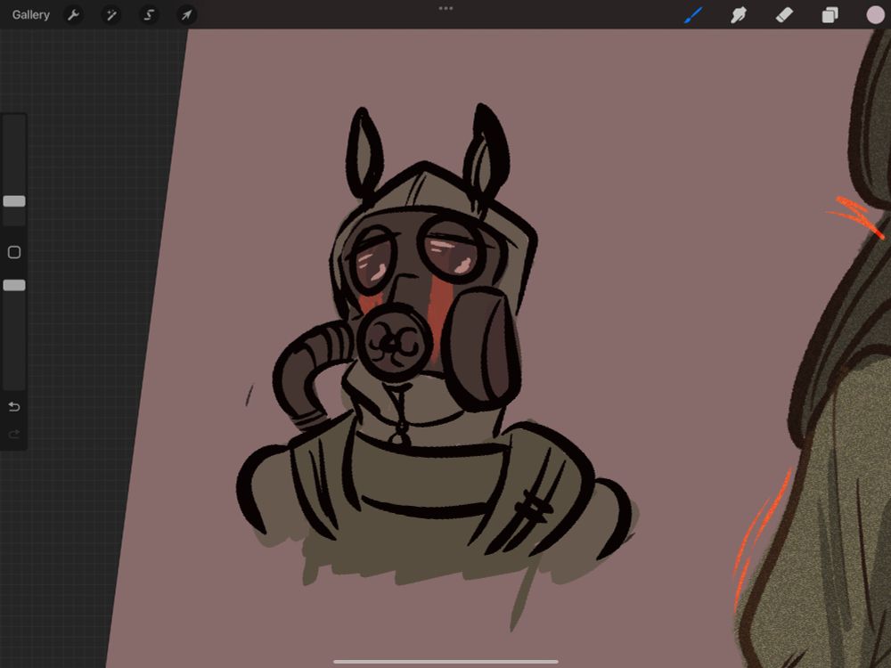Activate the Transform arrow tool

(x=186, y=15)
